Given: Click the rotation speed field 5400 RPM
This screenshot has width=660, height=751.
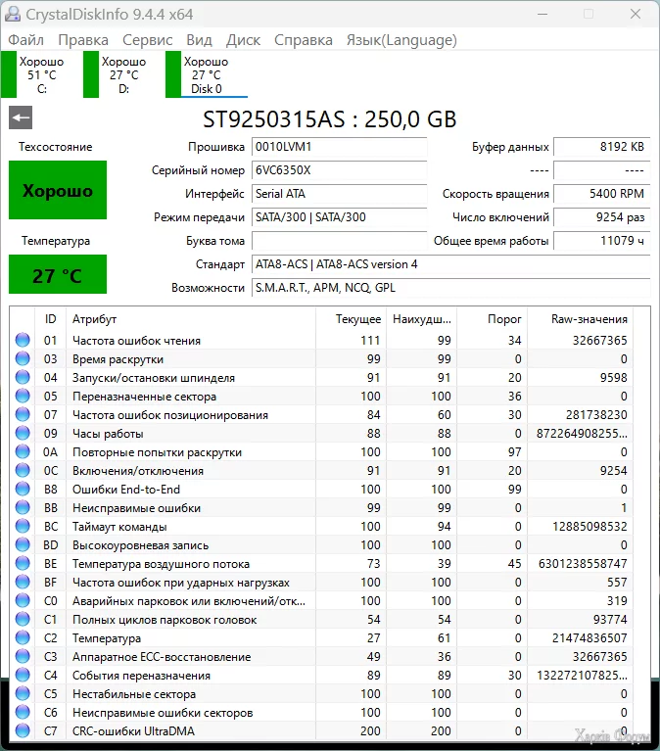Looking at the screenshot, I should (601, 194).
